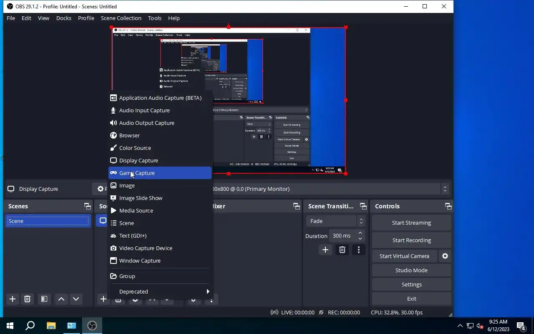Click Start Streaming
Viewport: 534px width, 334px height.
pos(411,223)
